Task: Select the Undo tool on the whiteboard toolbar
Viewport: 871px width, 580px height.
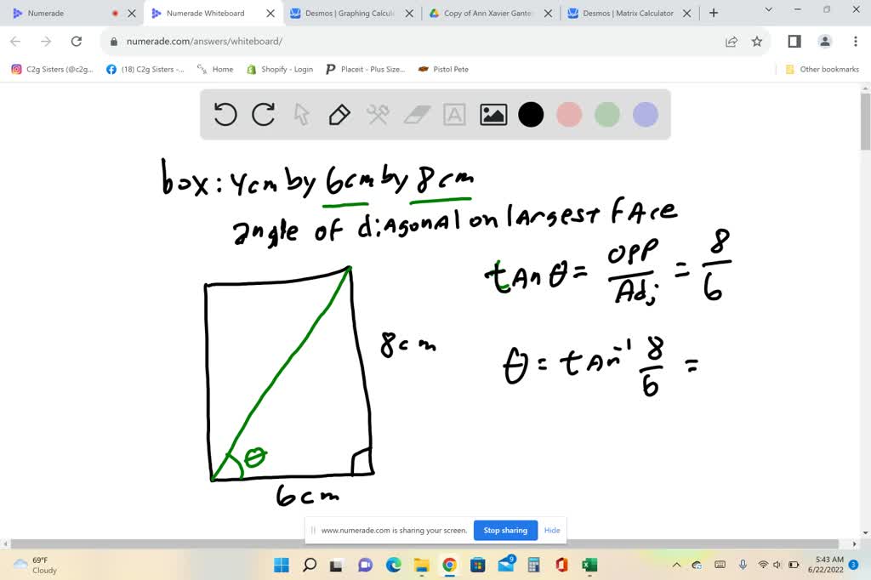Action: [x=225, y=114]
